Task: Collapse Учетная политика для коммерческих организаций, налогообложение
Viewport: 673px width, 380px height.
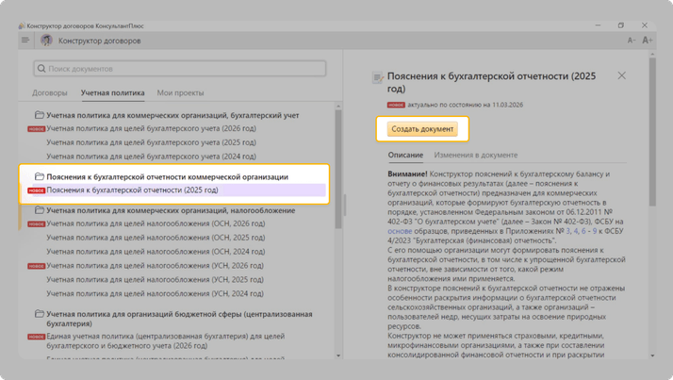Action: pyautogui.click(x=171, y=210)
